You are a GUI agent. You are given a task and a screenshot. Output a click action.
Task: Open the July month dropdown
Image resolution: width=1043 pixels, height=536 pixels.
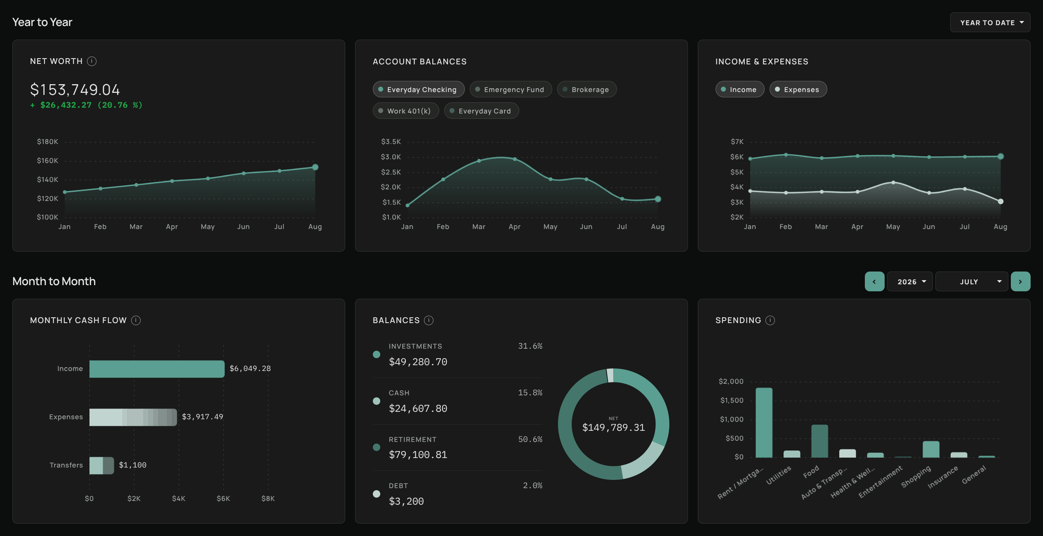point(971,281)
